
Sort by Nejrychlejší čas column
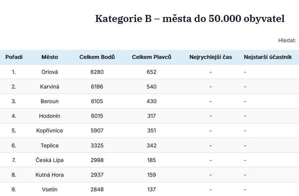(x=210, y=57)
